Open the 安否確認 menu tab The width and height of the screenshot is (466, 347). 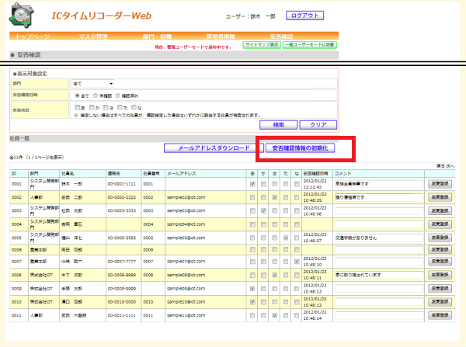click(281, 36)
